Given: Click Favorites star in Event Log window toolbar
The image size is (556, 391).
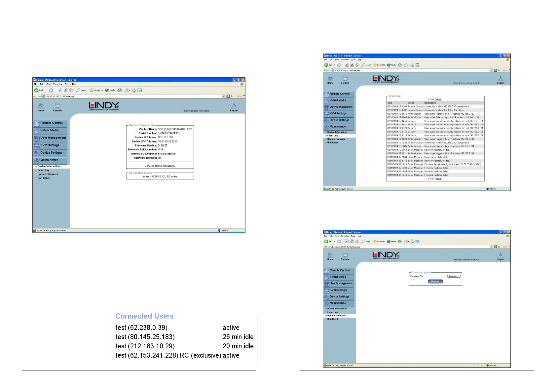Looking at the screenshot, I should pyautogui.click(x=375, y=65).
